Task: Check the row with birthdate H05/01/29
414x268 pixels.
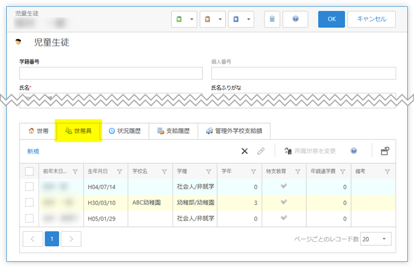Action: click(30, 218)
